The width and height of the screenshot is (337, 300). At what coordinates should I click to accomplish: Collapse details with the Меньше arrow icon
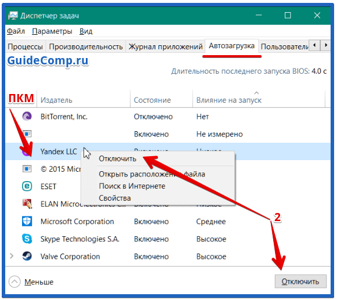click(x=15, y=281)
